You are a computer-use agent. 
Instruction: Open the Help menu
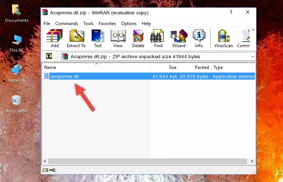click(x=146, y=24)
